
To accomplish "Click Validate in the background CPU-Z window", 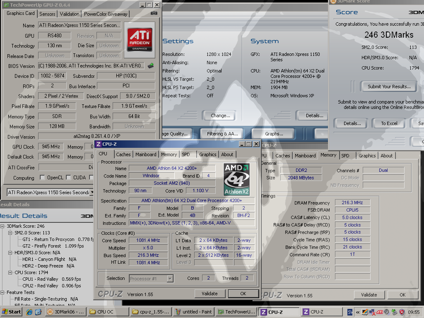I will [x=369, y=295].
